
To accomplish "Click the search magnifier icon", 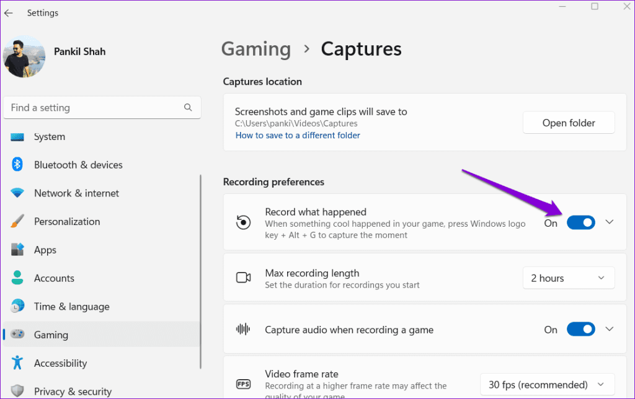I will tap(188, 108).
